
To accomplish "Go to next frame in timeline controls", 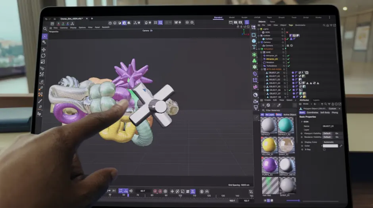I will click(114, 191).
